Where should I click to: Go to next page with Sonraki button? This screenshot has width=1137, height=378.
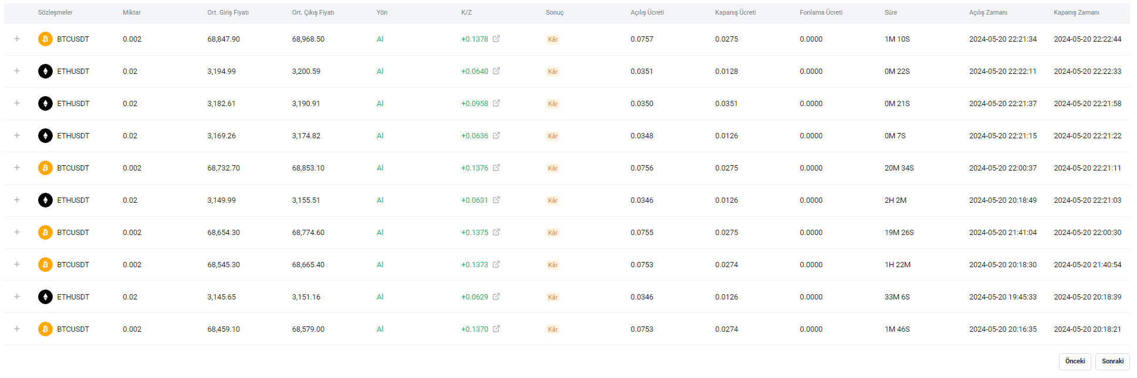pyautogui.click(x=1112, y=362)
